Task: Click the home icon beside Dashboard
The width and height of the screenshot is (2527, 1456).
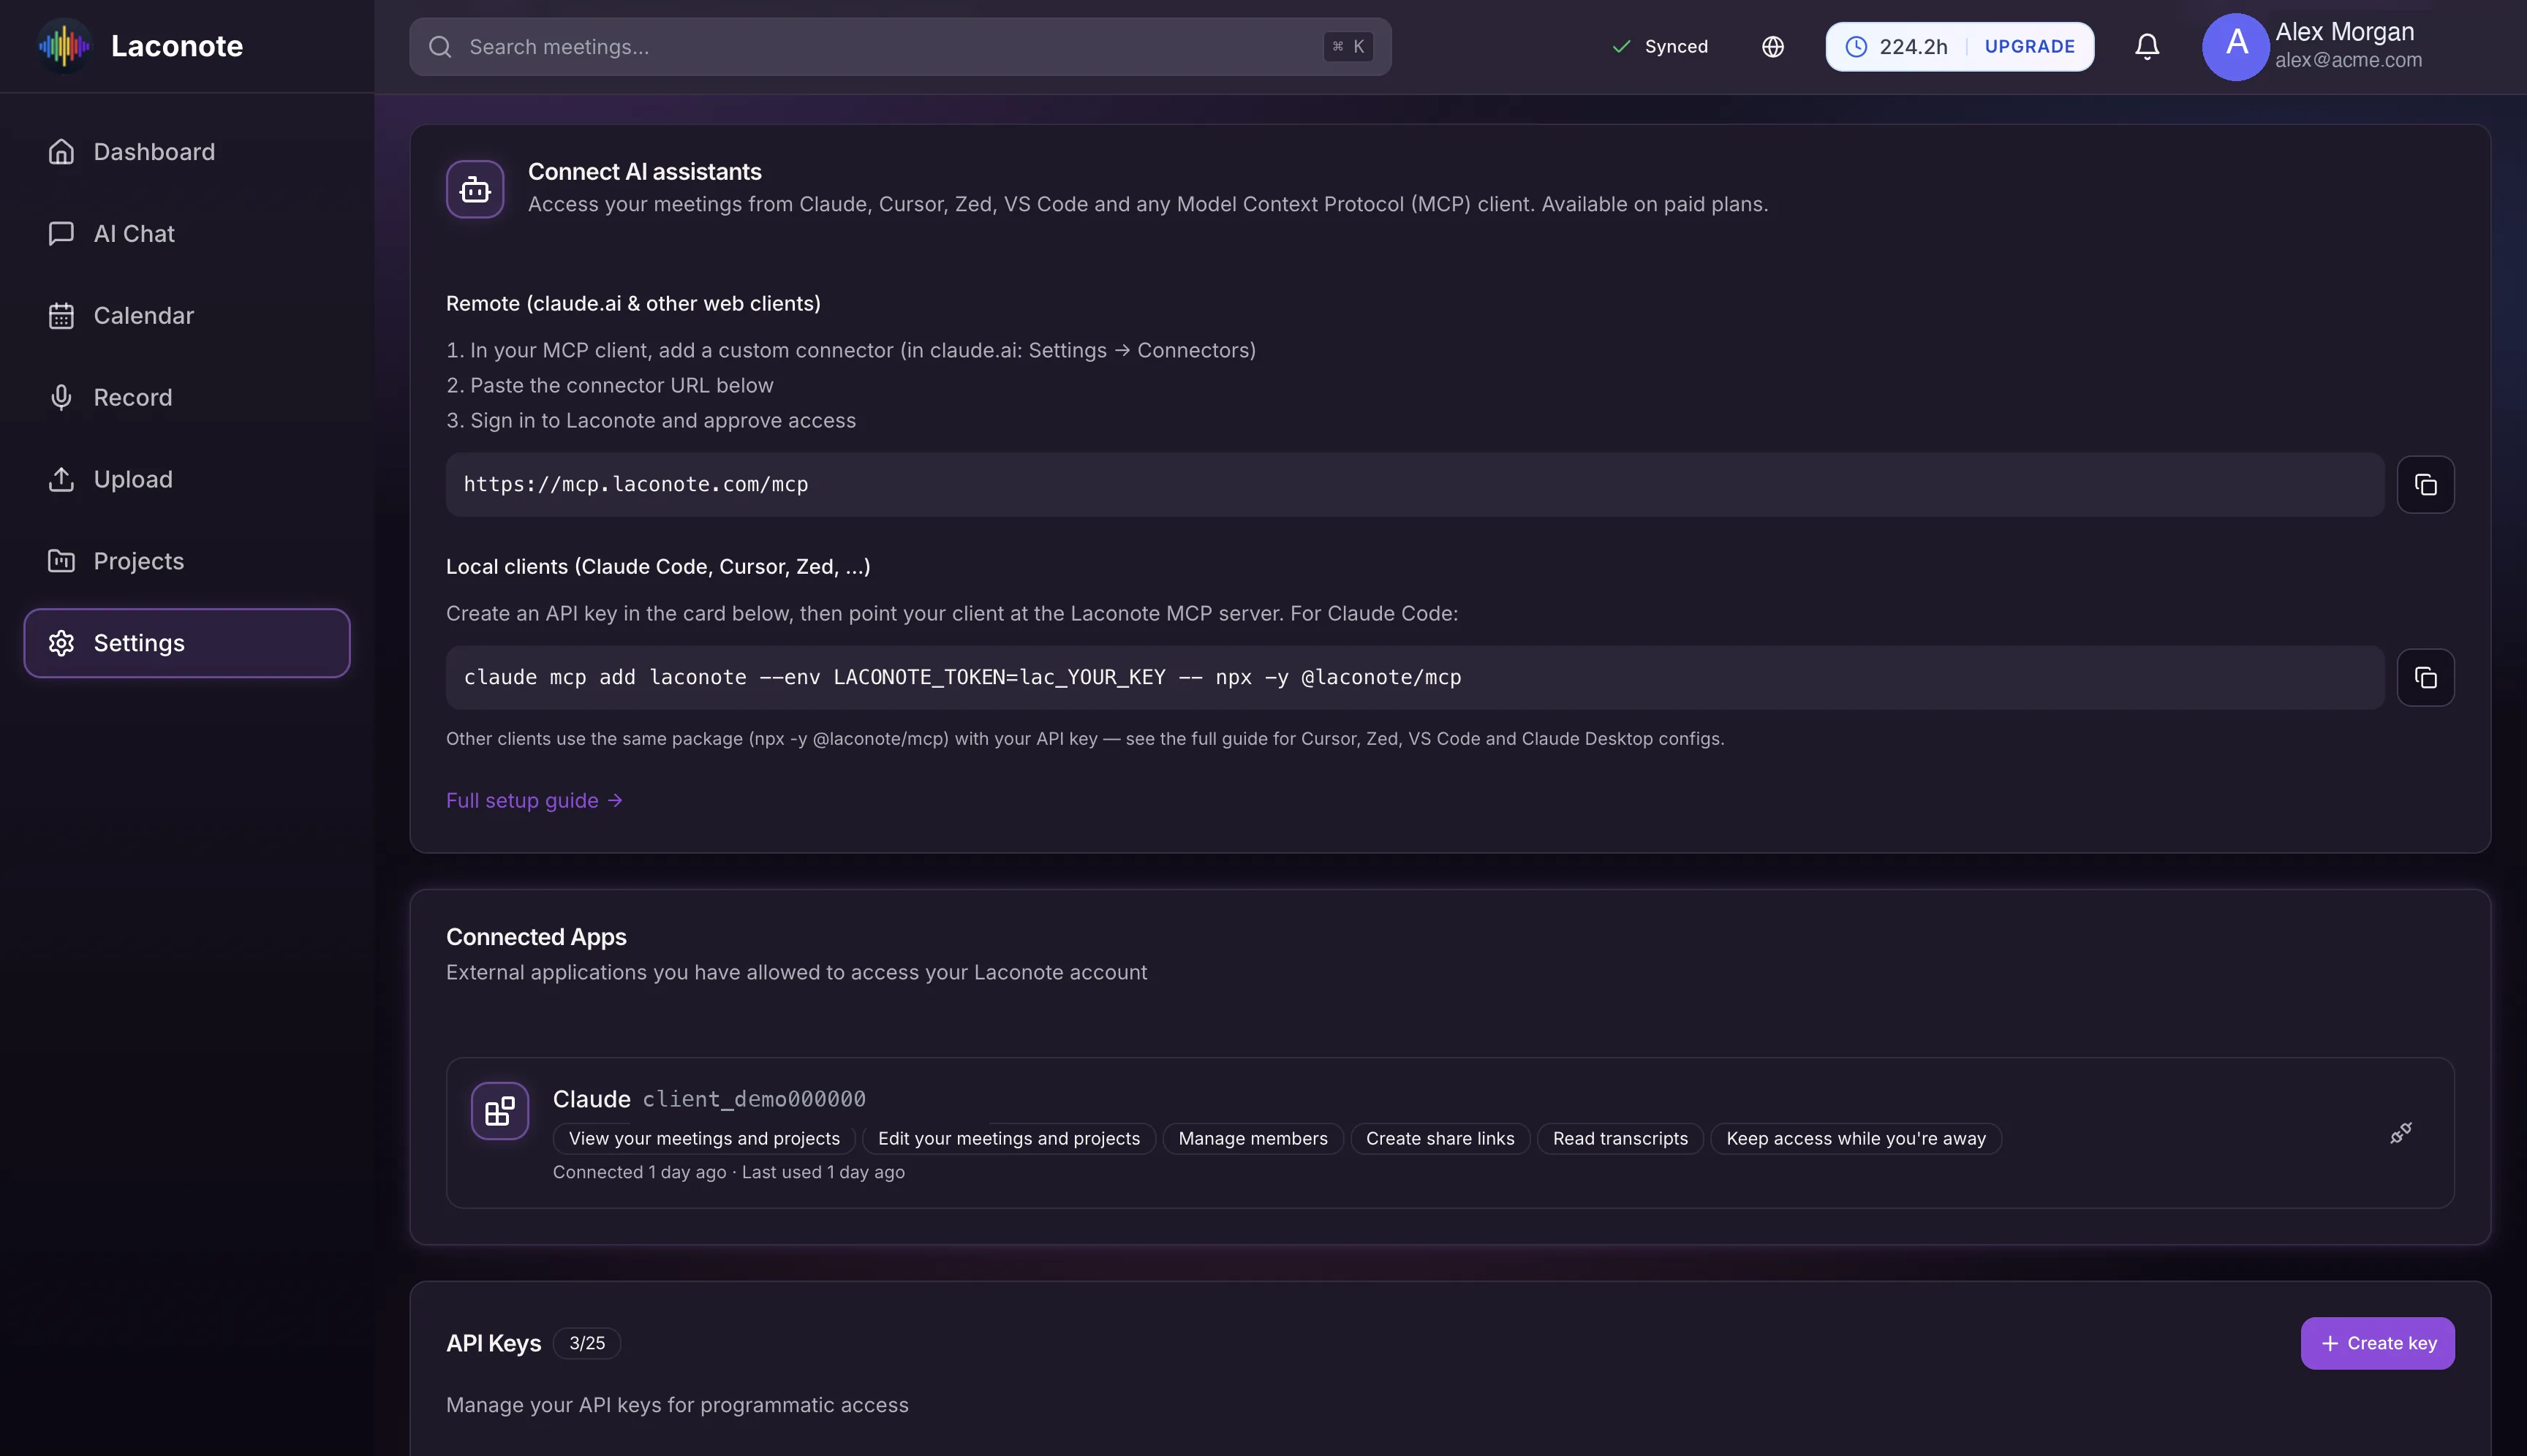Action: (61, 152)
